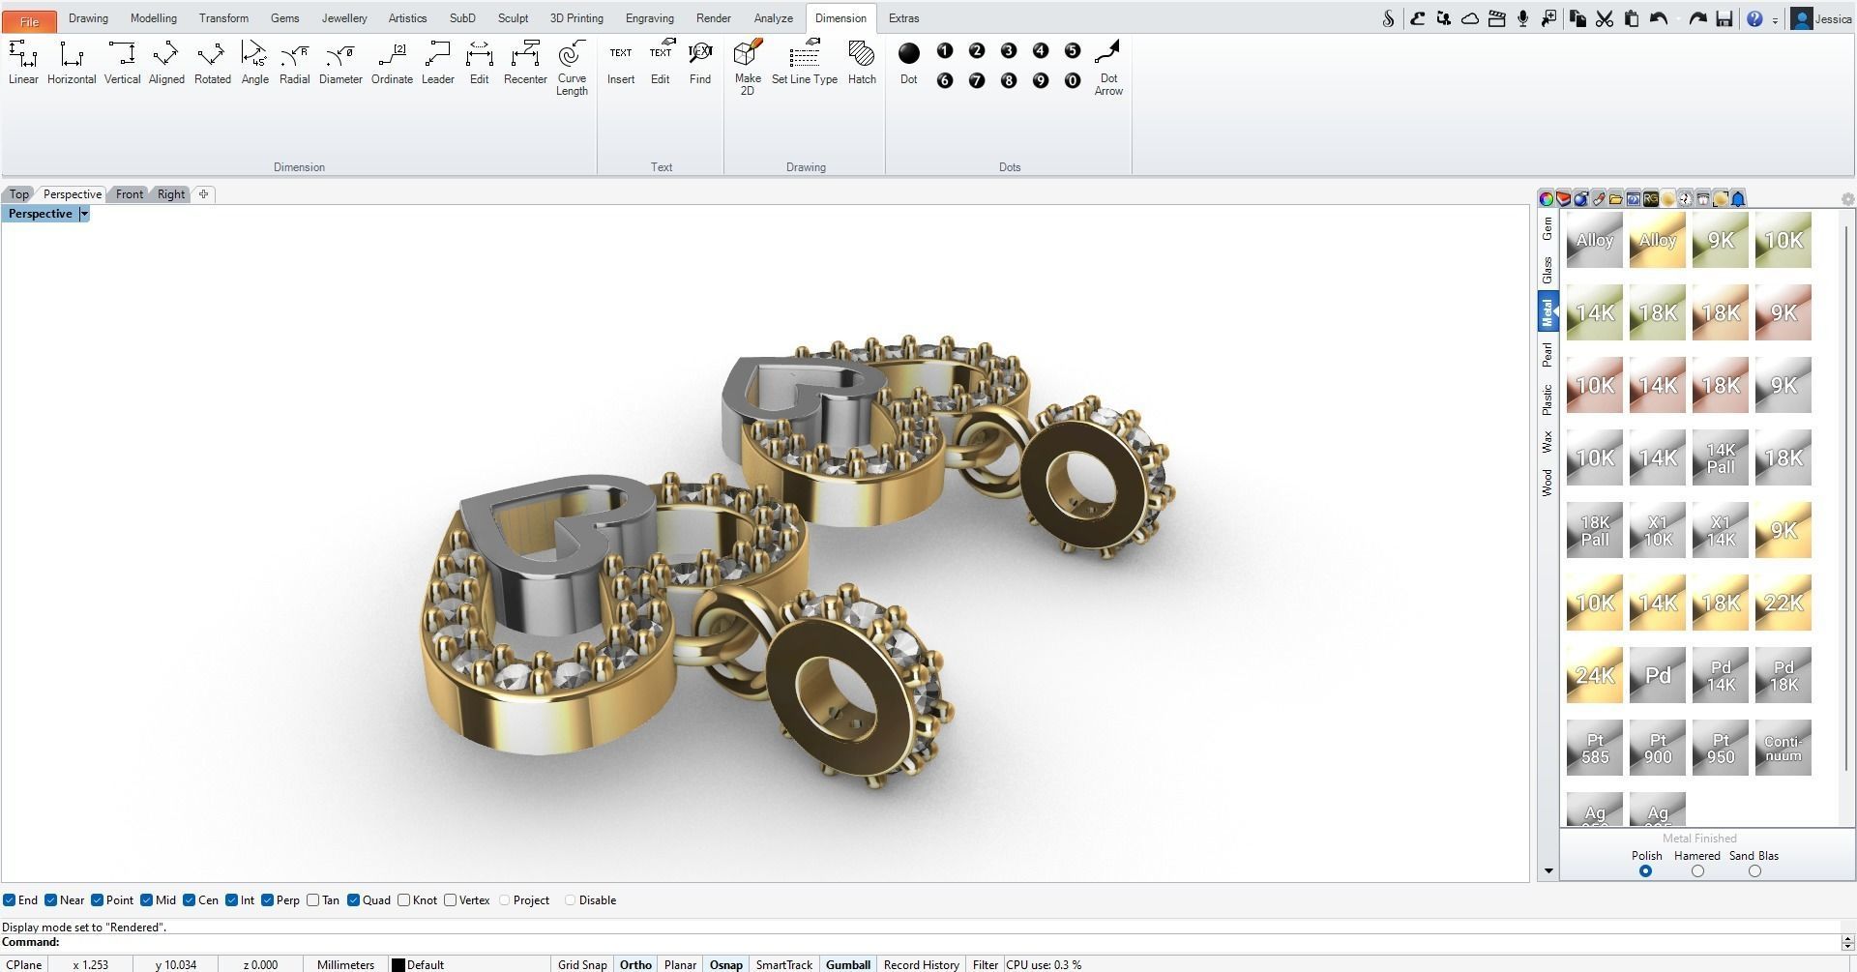Image resolution: width=1857 pixels, height=972 pixels.
Task: Add a new viewport tab
Action: coord(203,194)
